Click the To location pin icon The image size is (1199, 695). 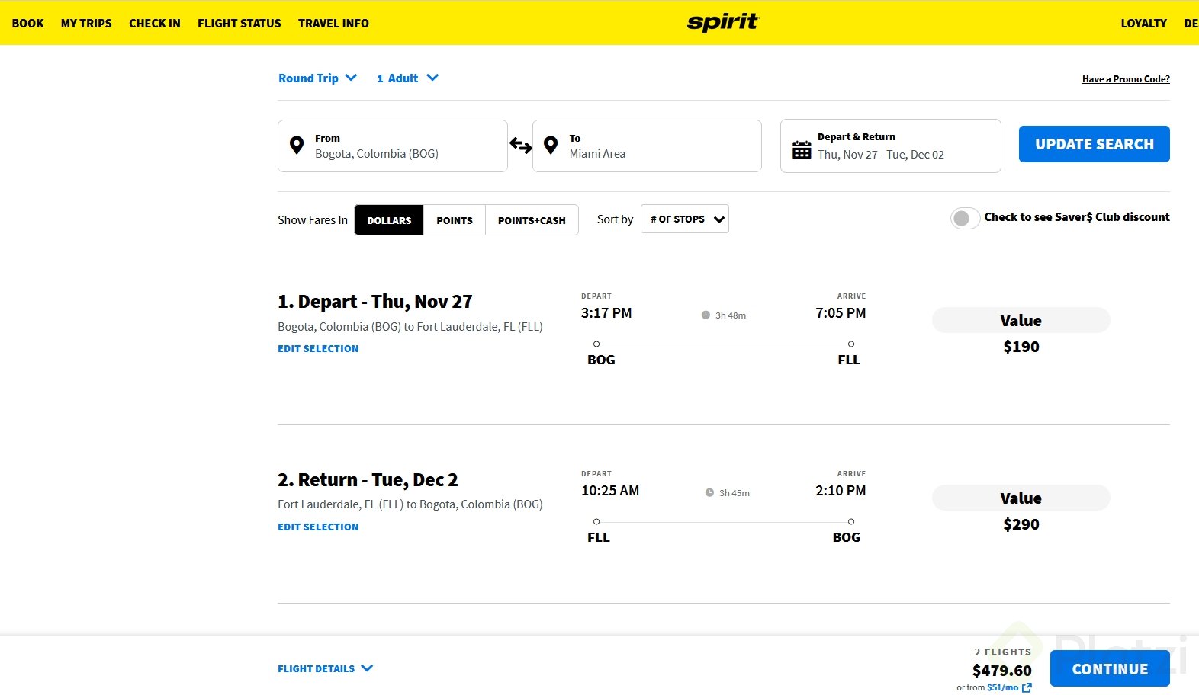551,145
